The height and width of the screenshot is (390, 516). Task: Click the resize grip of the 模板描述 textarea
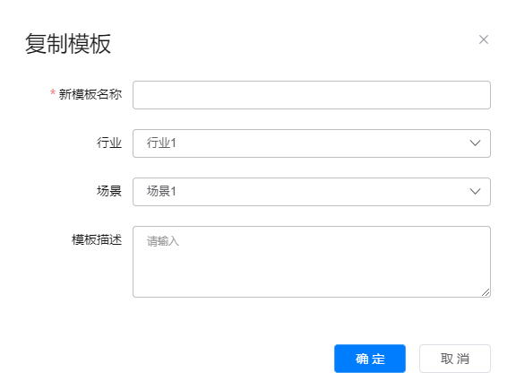(486, 292)
